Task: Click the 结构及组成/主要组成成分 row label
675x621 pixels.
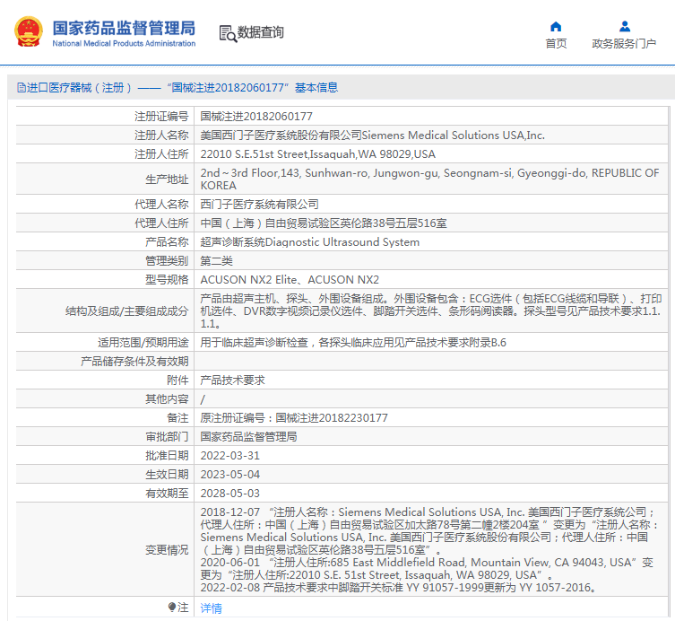Action: pyautogui.click(x=127, y=311)
